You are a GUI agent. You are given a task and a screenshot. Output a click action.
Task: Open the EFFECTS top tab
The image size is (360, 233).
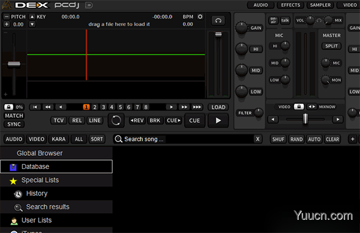tap(290, 5)
